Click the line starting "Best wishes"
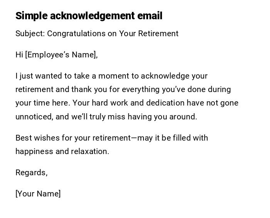Screen dimensions: 270x218 point(111,138)
